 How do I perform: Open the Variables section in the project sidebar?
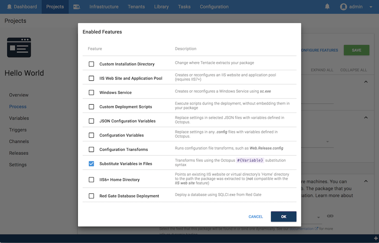pos(18,118)
